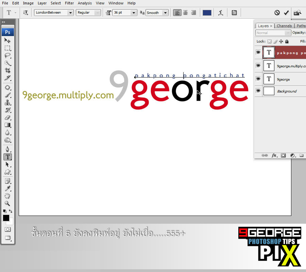The image size is (306, 272).
Task: Open the Filter menu
Action: [69, 3]
